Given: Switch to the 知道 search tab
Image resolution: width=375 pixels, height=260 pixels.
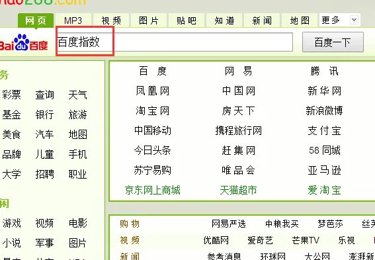Looking at the screenshot, I should [x=224, y=21].
